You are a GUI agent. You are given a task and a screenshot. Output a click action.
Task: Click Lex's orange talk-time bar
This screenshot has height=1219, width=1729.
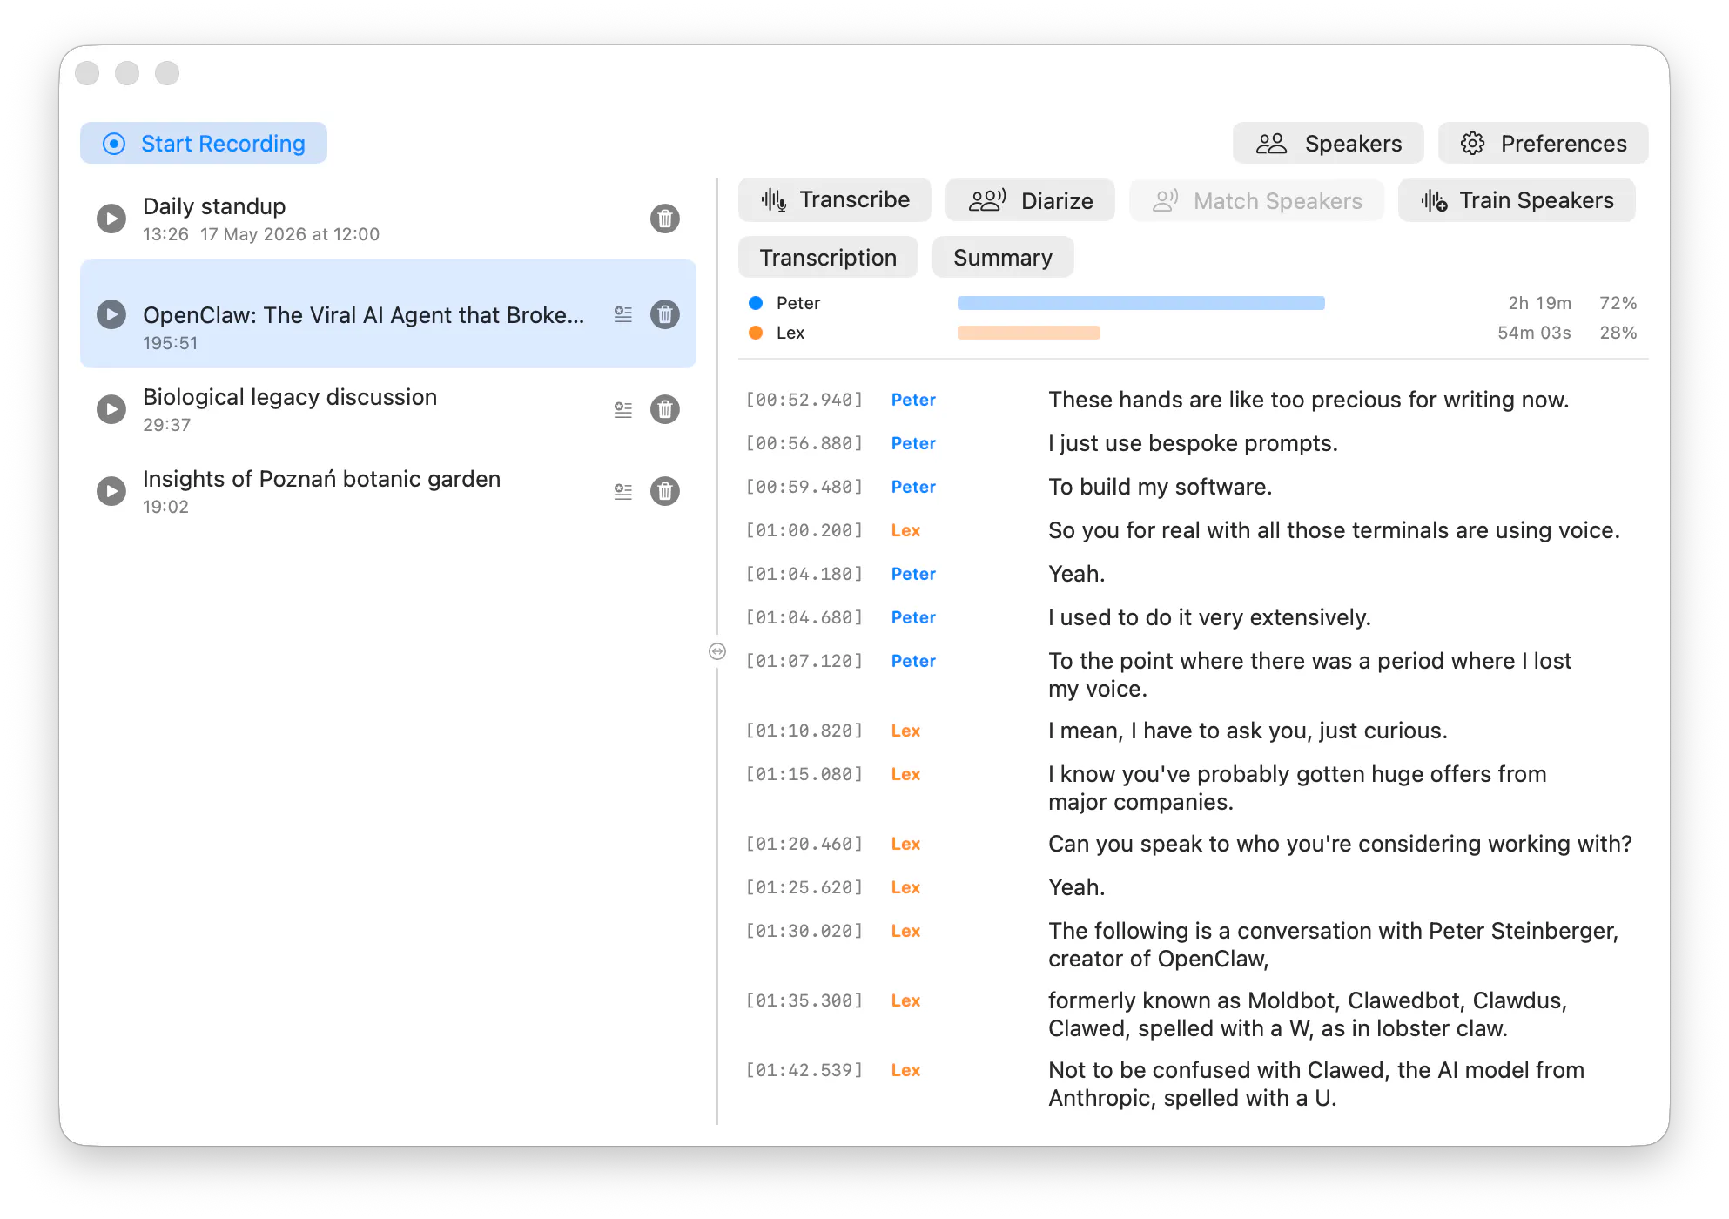[1029, 333]
